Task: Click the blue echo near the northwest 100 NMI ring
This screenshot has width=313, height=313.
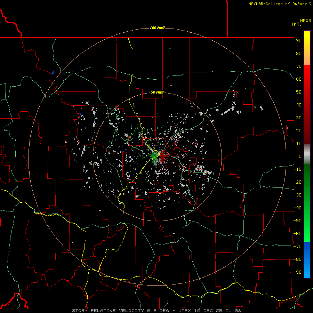Action: (x=53, y=72)
